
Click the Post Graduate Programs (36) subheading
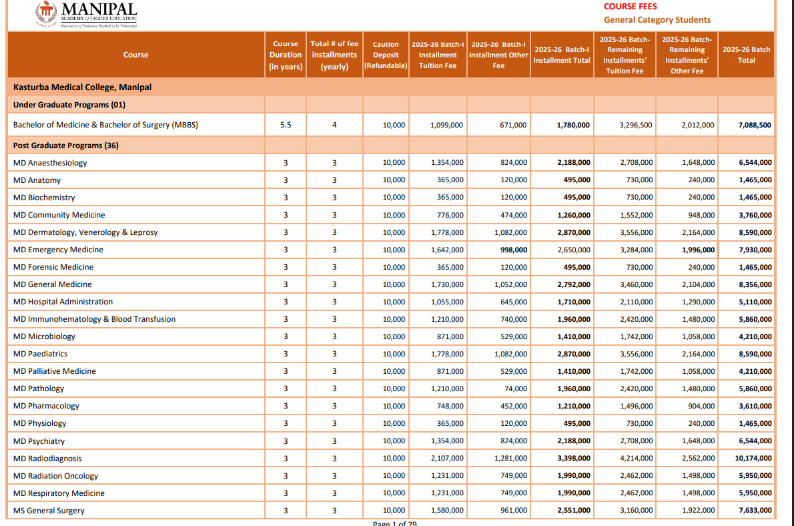pyautogui.click(x=66, y=146)
